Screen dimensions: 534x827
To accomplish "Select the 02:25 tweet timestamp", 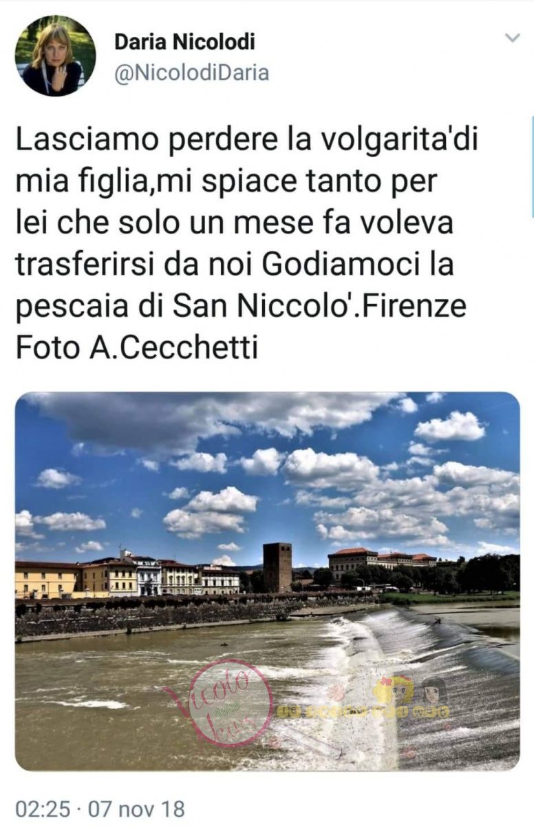I will 41,808.
